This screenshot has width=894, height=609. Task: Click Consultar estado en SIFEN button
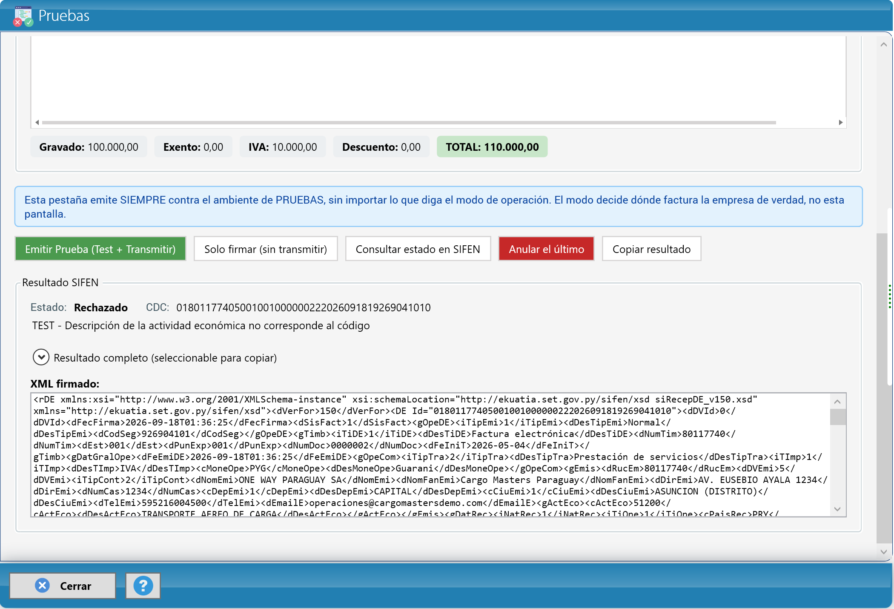tap(418, 249)
